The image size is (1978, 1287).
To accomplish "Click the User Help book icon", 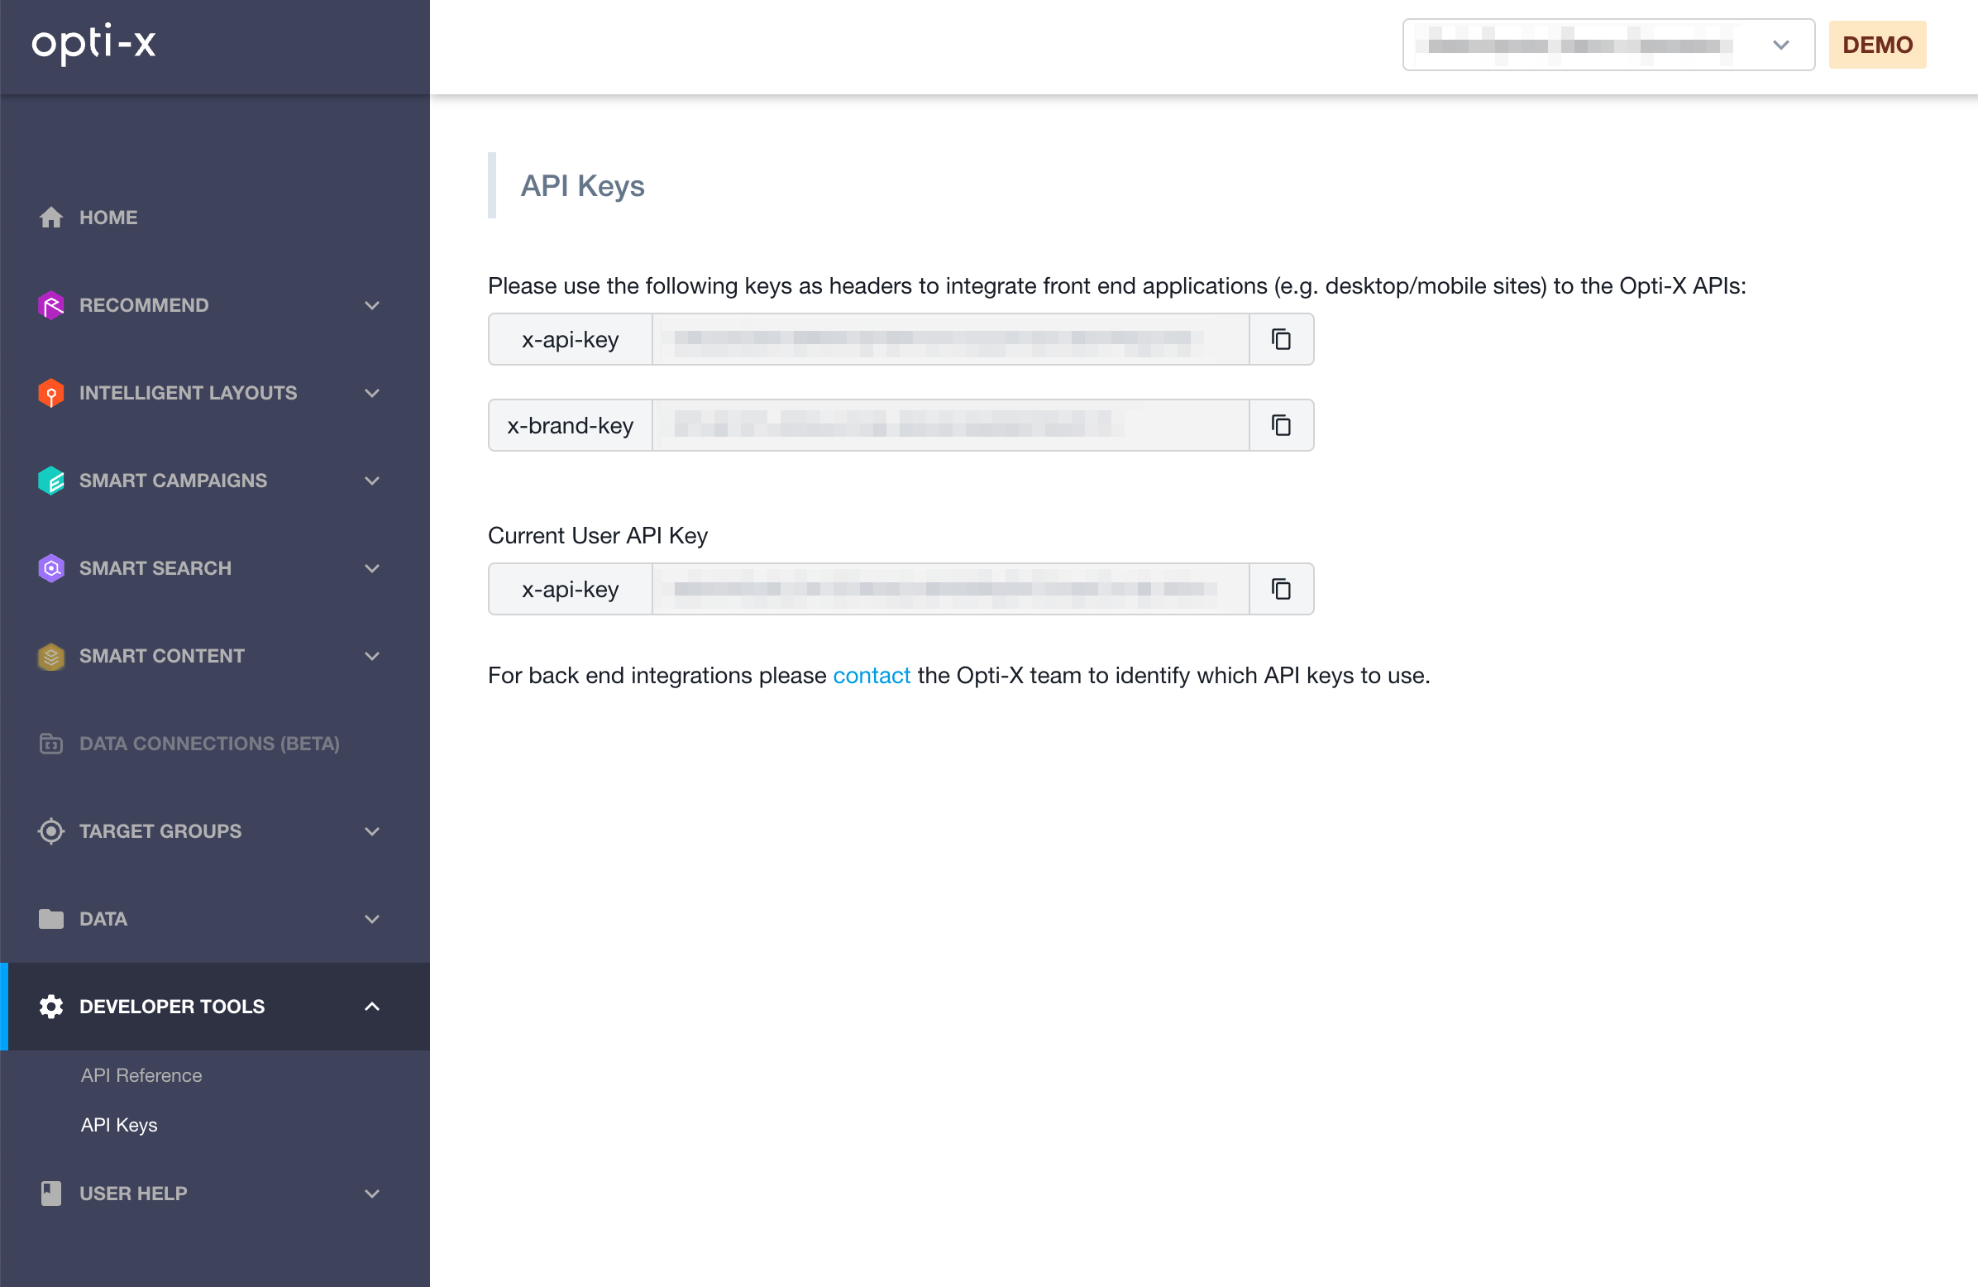I will point(50,1193).
